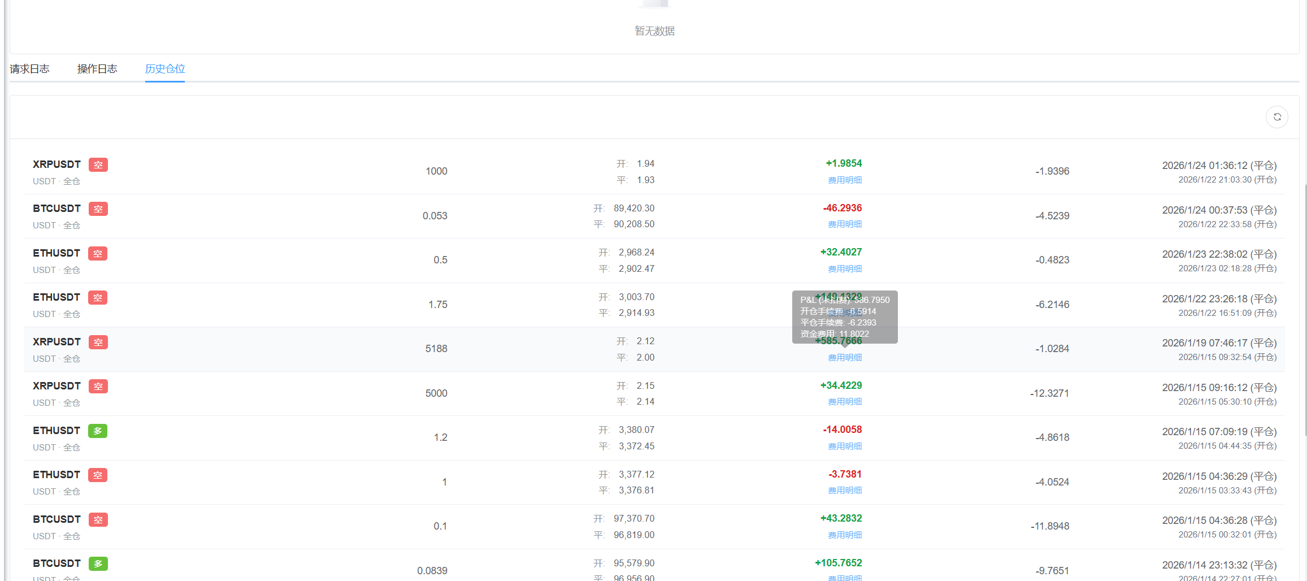Show 费用明细 for the +34.4229 XRPUSDT trade

pos(845,402)
